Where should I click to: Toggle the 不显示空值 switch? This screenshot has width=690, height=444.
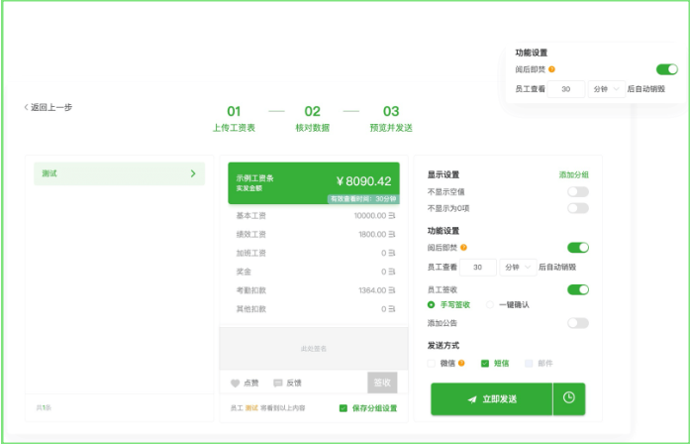coord(578,191)
